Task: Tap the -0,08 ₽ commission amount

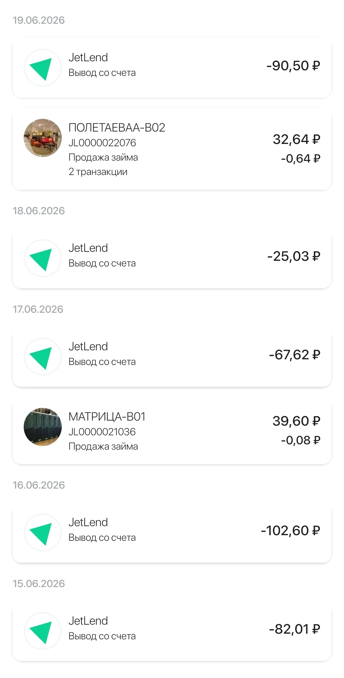Action: point(301,440)
